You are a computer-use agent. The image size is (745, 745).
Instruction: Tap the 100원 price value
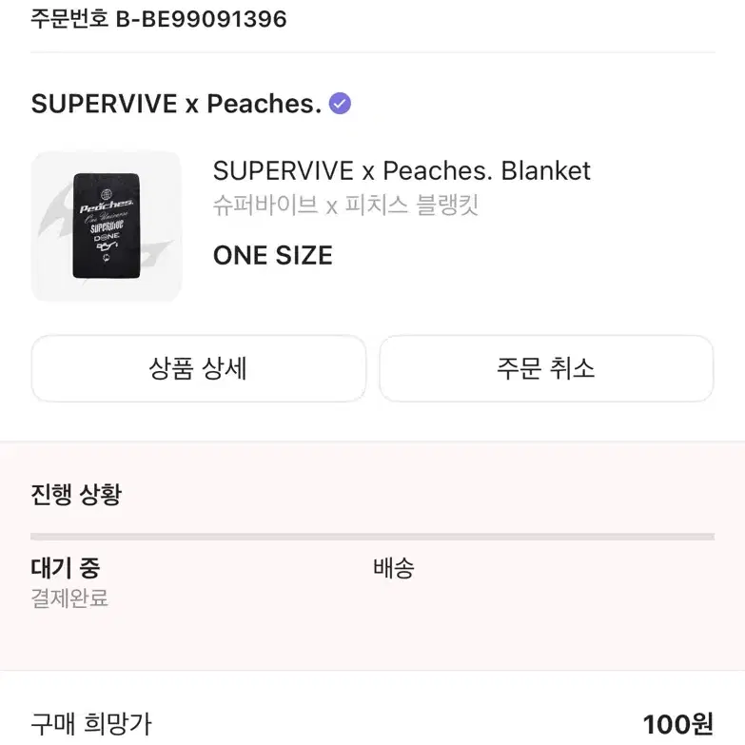click(678, 724)
